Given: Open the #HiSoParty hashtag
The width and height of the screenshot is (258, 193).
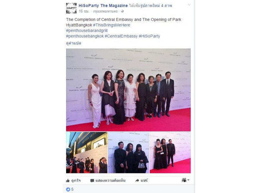Looking at the screenshot, I should click(x=149, y=36).
